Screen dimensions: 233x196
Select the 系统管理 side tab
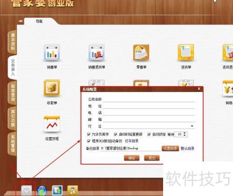13,144
